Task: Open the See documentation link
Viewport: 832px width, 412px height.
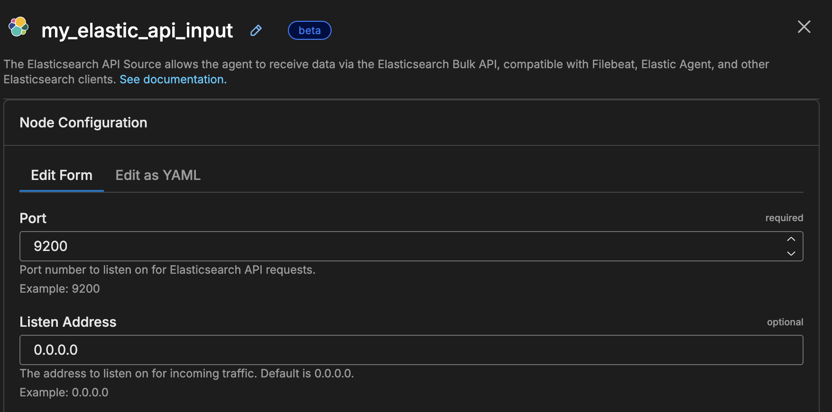Action: pos(173,79)
